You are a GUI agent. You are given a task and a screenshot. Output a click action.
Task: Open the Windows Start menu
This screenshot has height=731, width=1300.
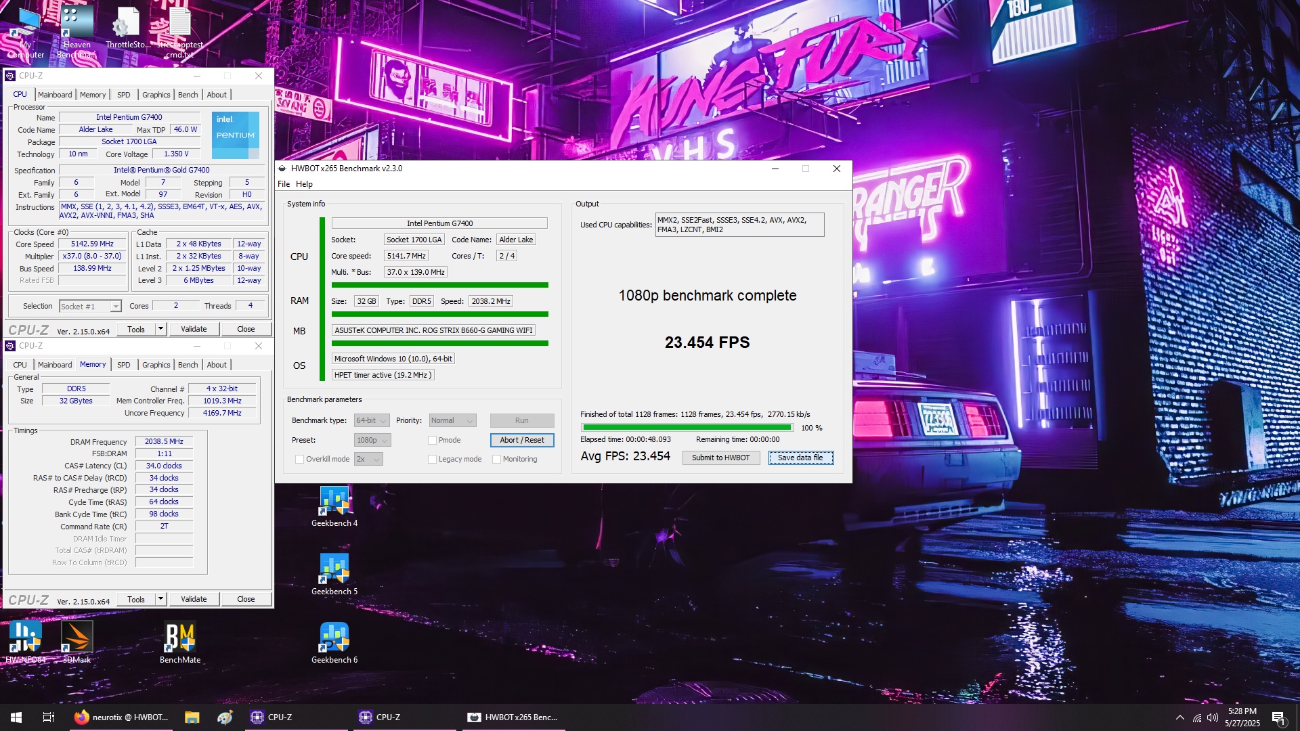[16, 717]
